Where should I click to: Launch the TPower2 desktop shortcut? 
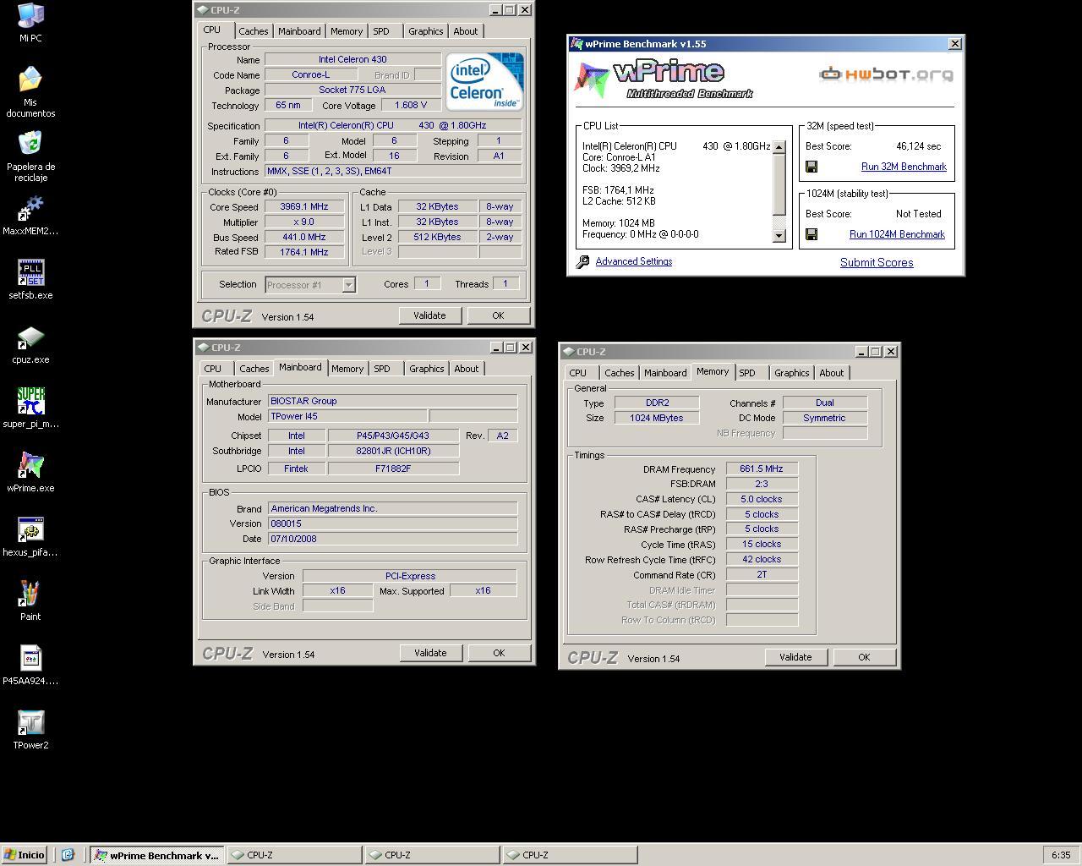30,730
